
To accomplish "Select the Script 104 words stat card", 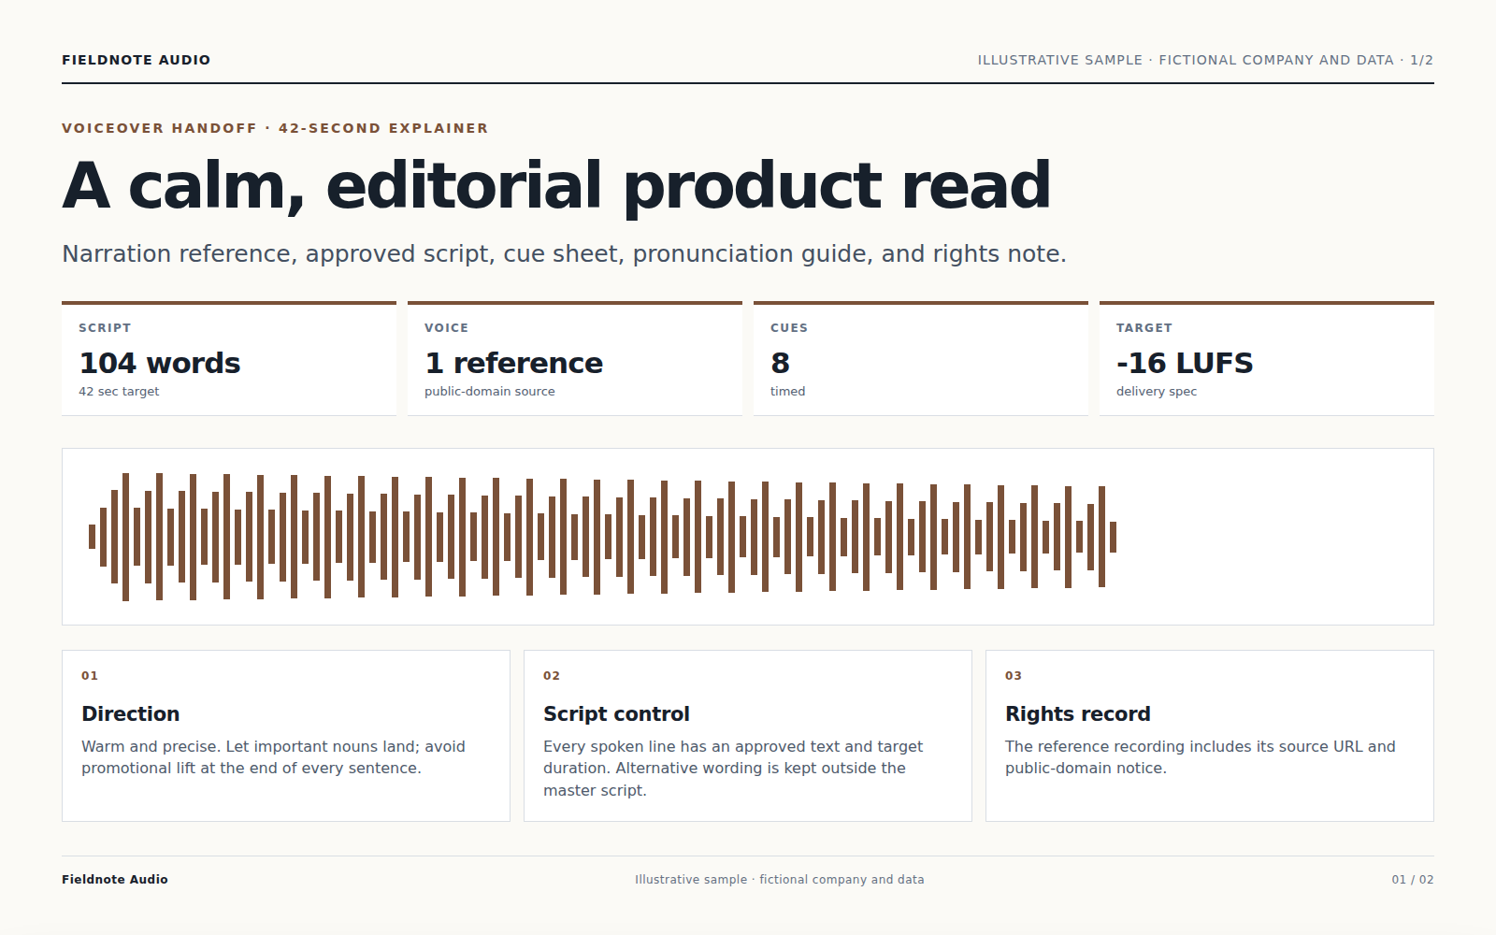I will pos(229,359).
